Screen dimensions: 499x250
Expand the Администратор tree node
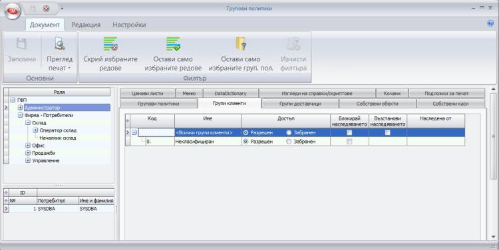coord(20,108)
